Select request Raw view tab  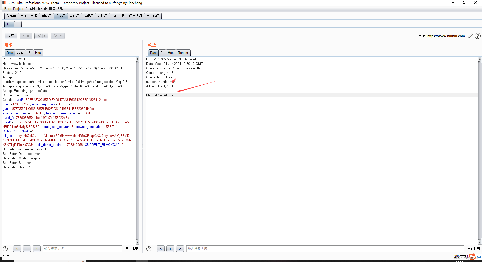pyautogui.click(x=10, y=53)
